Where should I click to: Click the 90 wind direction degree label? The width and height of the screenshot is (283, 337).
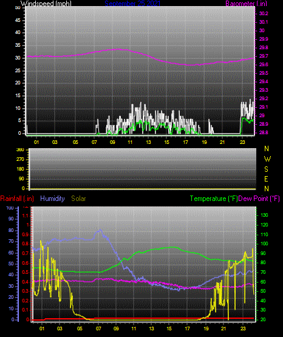pos(21,179)
